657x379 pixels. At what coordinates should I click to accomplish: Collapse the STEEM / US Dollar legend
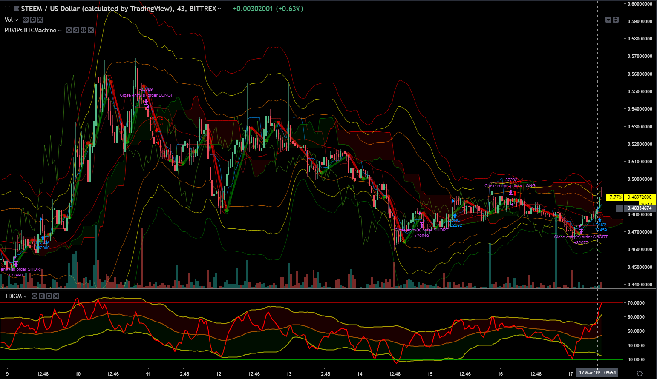click(x=7, y=9)
